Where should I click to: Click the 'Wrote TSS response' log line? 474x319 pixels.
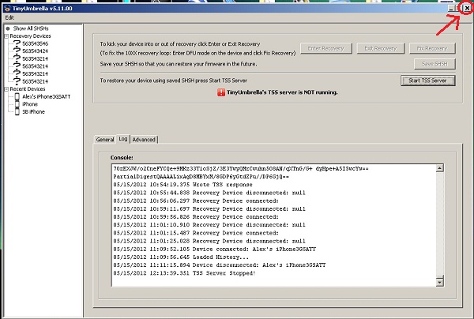point(183,185)
